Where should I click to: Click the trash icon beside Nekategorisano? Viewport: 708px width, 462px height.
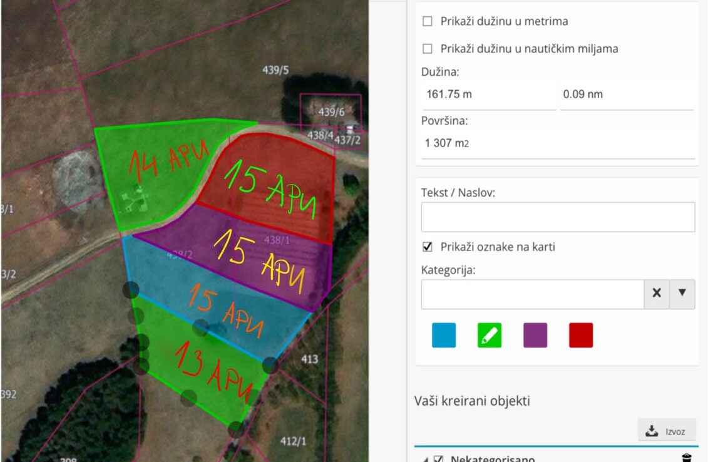point(687,458)
